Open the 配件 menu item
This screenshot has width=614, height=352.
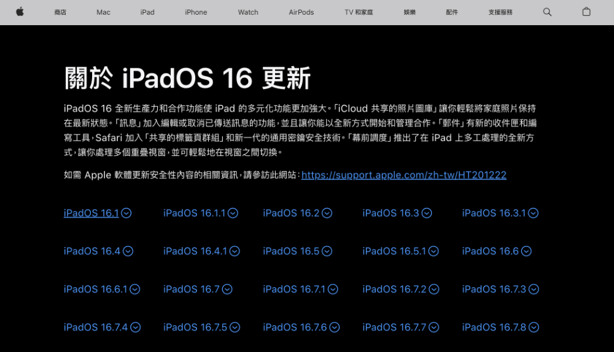452,12
